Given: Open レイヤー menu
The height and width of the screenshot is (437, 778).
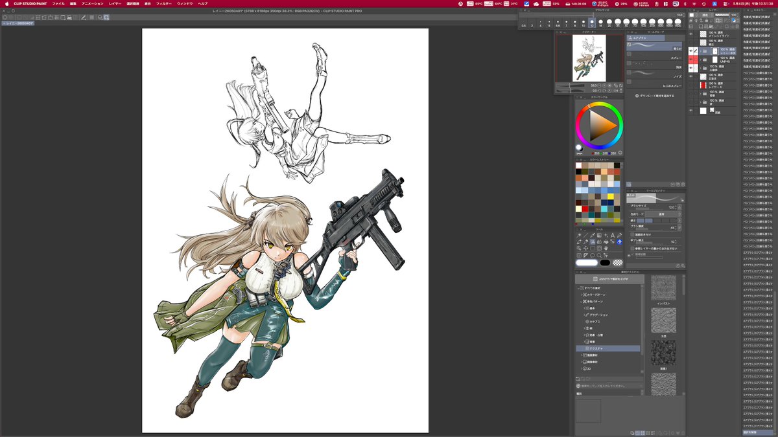Looking at the screenshot, I should (115, 3).
